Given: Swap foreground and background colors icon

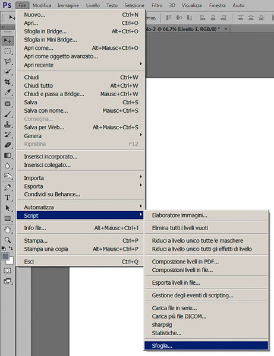Looking at the screenshot, I should (11, 248).
